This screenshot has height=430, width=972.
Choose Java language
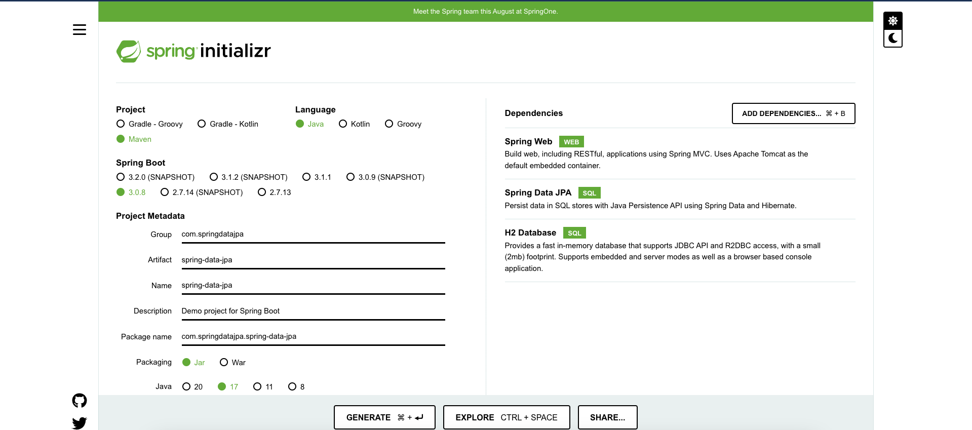coord(309,124)
